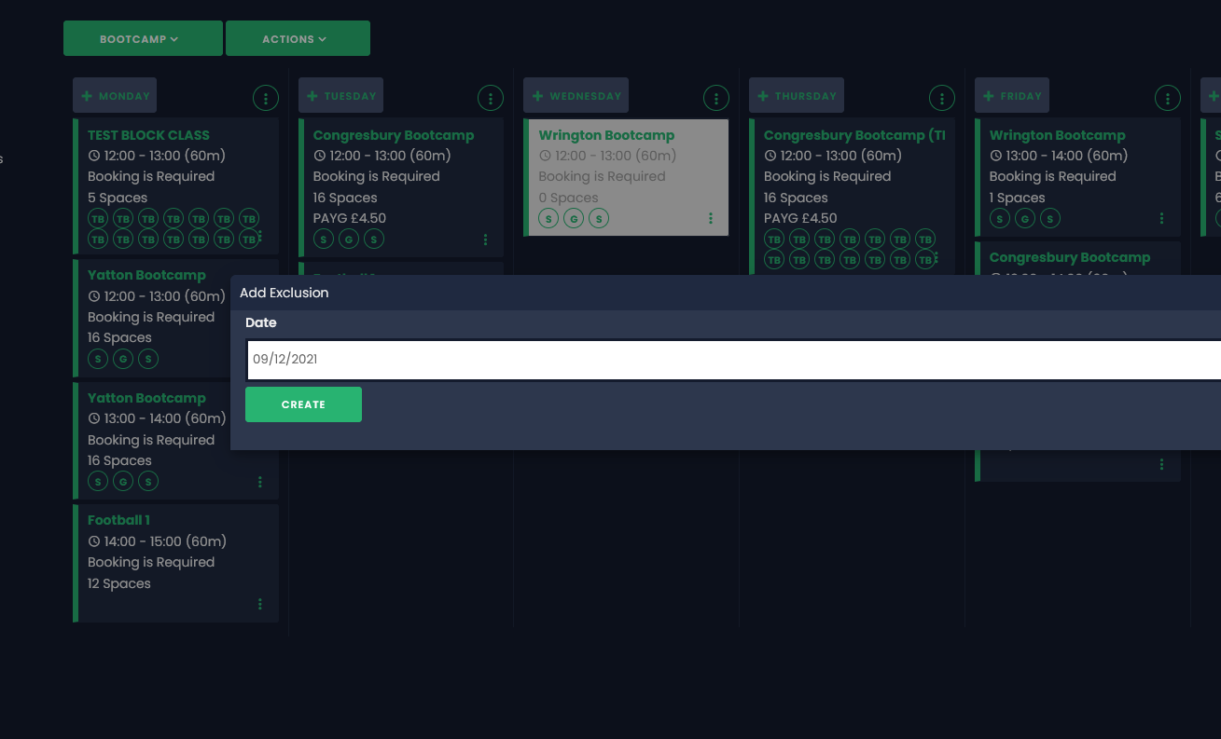Open Thursday column three-dot options menu
This screenshot has height=739, width=1221.
942,98
